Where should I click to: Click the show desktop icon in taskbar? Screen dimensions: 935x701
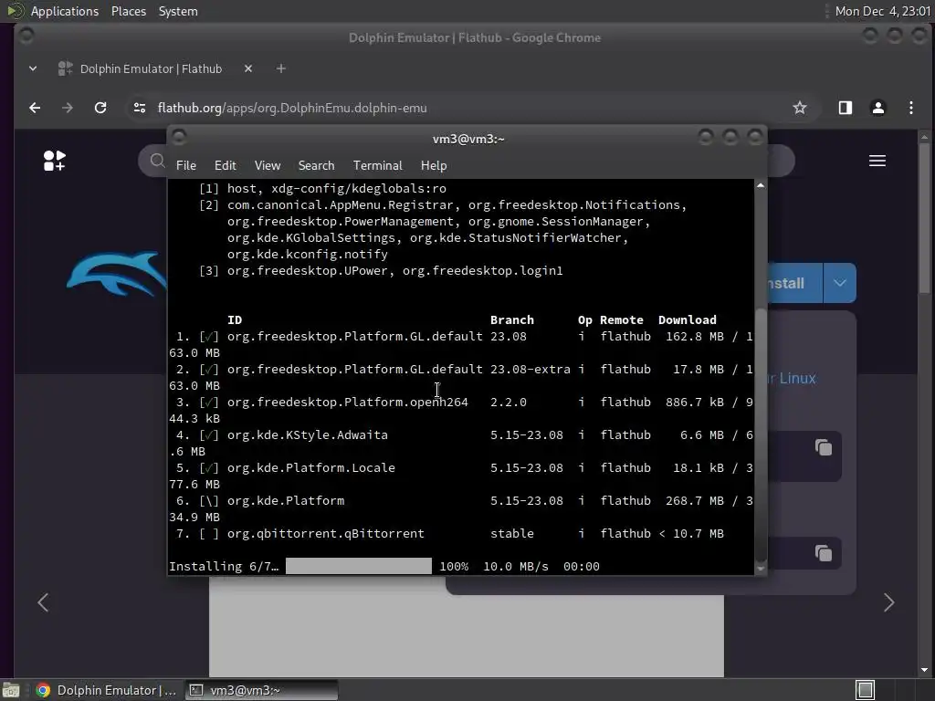point(11,690)
